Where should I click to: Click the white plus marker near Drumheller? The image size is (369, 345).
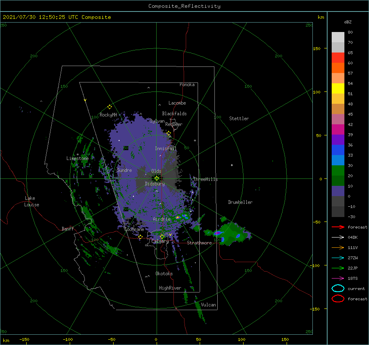[232, 165]
